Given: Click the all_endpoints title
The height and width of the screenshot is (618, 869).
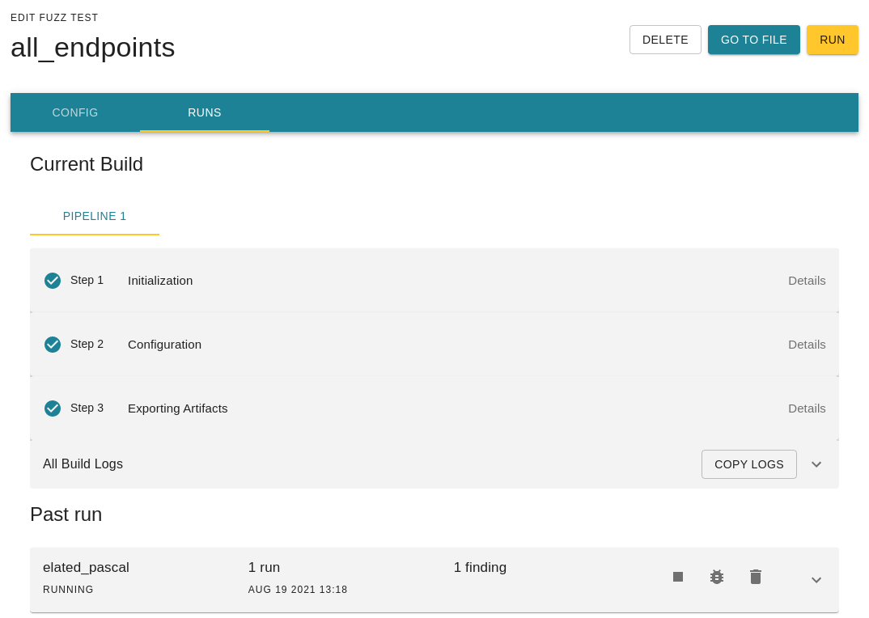Looking at the screenshot, I should (92, 48).
